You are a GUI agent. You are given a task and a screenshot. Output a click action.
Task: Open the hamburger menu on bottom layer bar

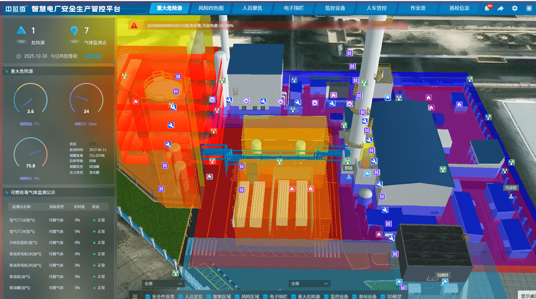[135, 296]
